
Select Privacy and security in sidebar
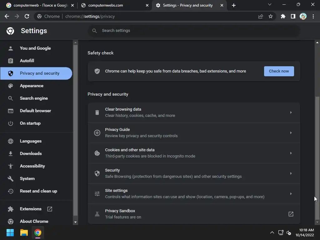36,73
